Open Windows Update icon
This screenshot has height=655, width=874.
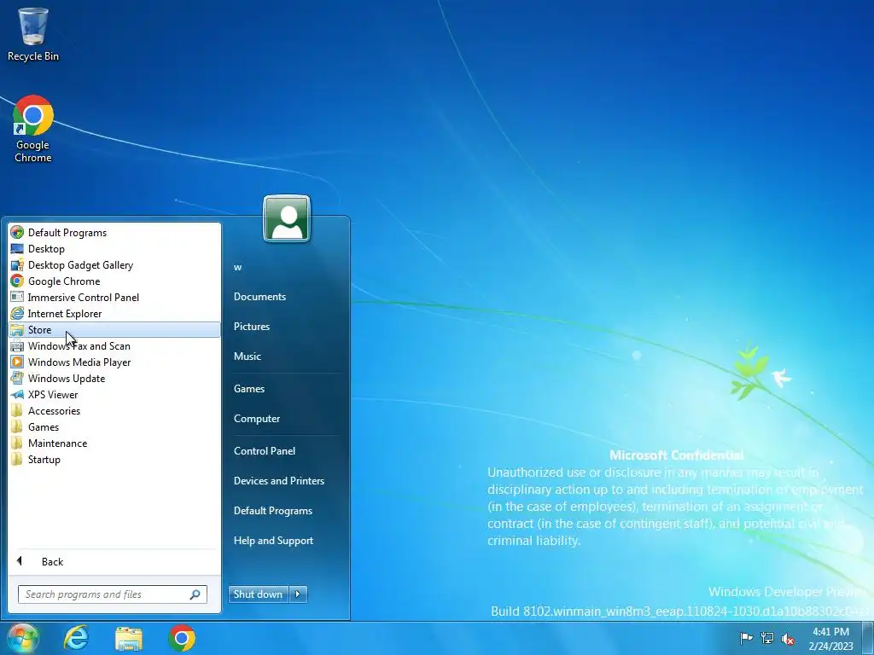point(17,378)
